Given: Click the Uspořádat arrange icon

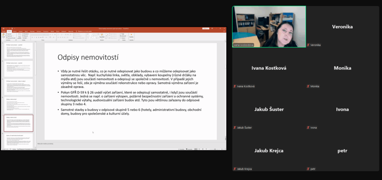Looking at the screenshot, I should coord(101,35).
